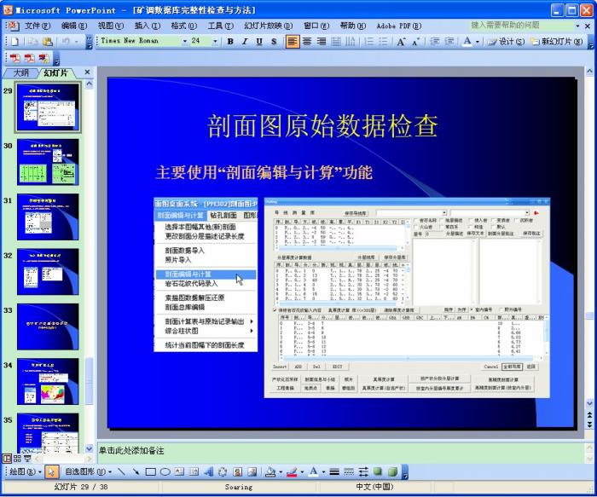This screenshot has width=597, height=497.
Task: Click the select objects arrow cursor tool
Action: coord(51,471)
